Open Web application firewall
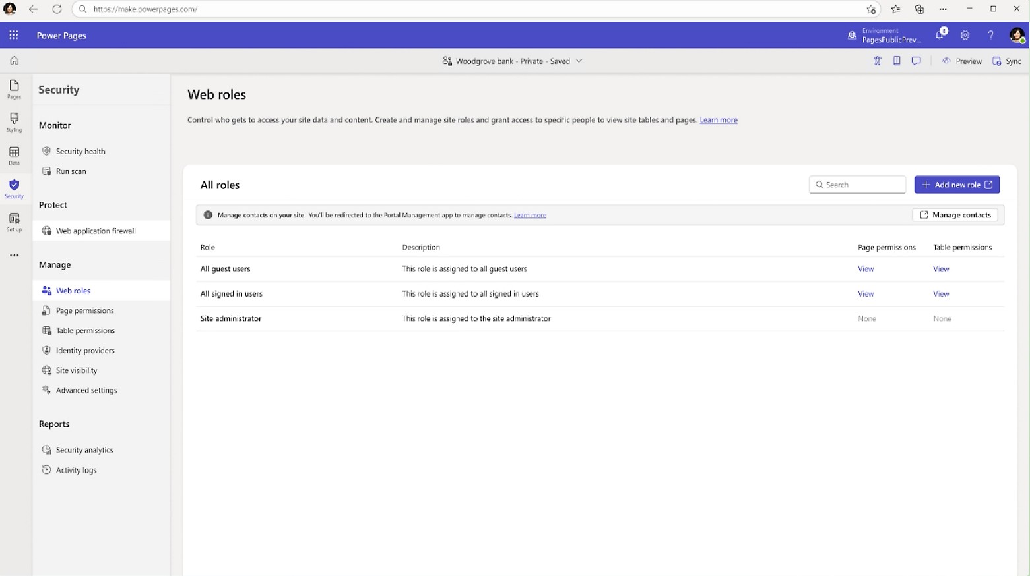Image resolution: width=1030 pixels, height=576 pixels. 96,231
